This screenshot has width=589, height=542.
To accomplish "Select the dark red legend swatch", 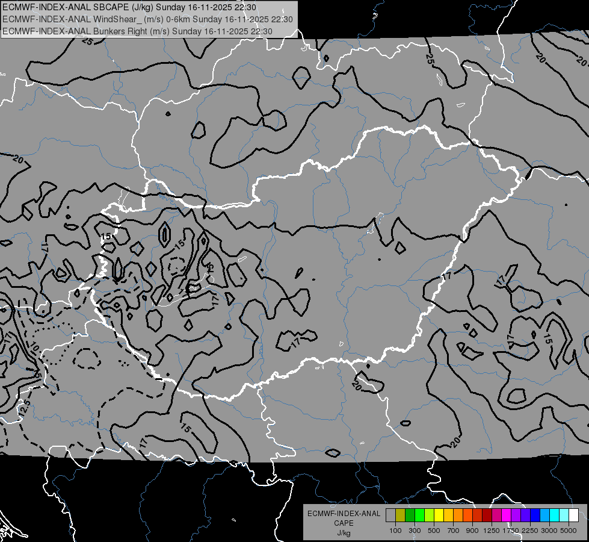I will click(487, 516).
